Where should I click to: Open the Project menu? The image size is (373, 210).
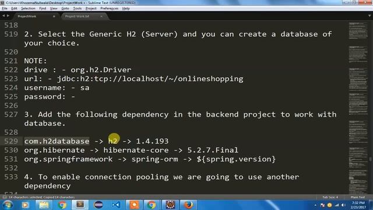tap(91, 8)
